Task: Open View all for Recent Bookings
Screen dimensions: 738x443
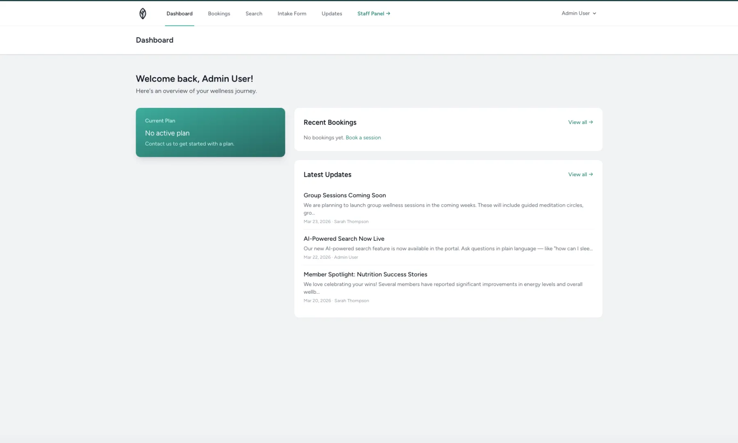Action: click(578, 122)
